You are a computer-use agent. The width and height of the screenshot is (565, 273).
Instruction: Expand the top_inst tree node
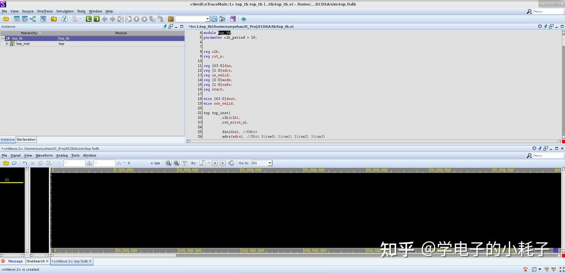click(x=7, y=44)
